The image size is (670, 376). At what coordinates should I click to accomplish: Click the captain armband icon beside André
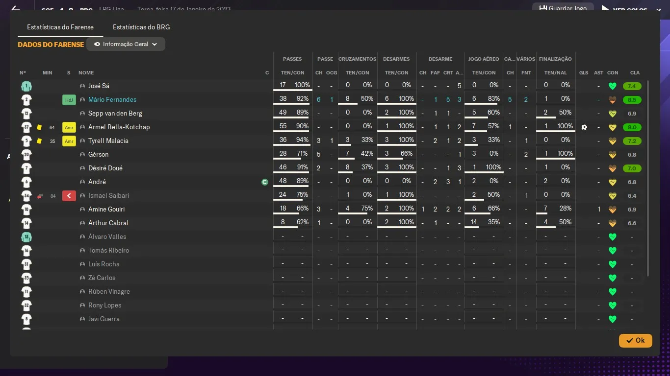tap(265, 182)
